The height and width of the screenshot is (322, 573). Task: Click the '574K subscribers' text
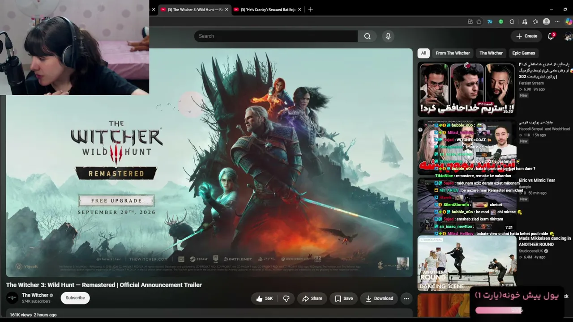pyautogui.click(x=36, y=301)
